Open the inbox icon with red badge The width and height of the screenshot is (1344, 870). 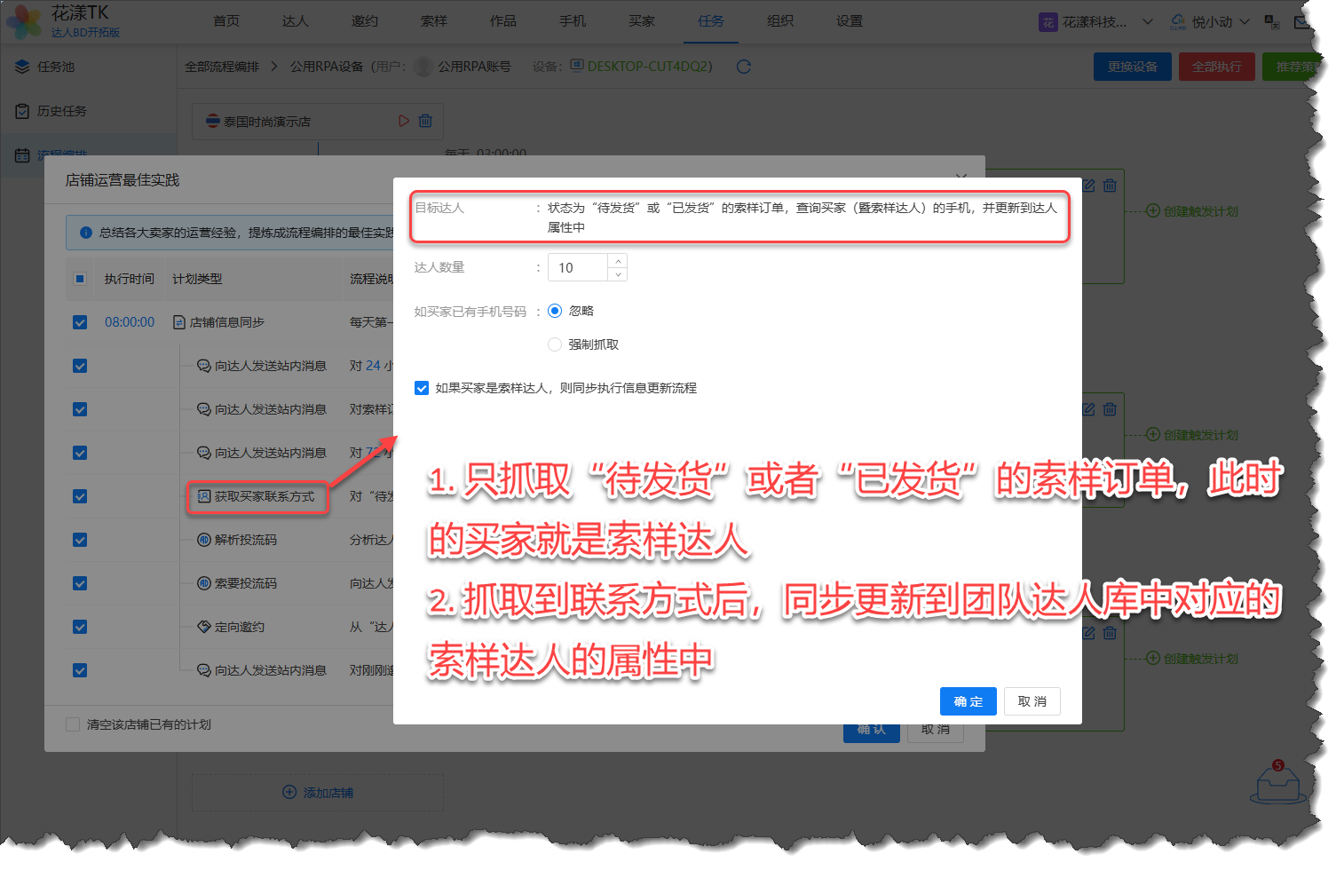point(1278,784)
